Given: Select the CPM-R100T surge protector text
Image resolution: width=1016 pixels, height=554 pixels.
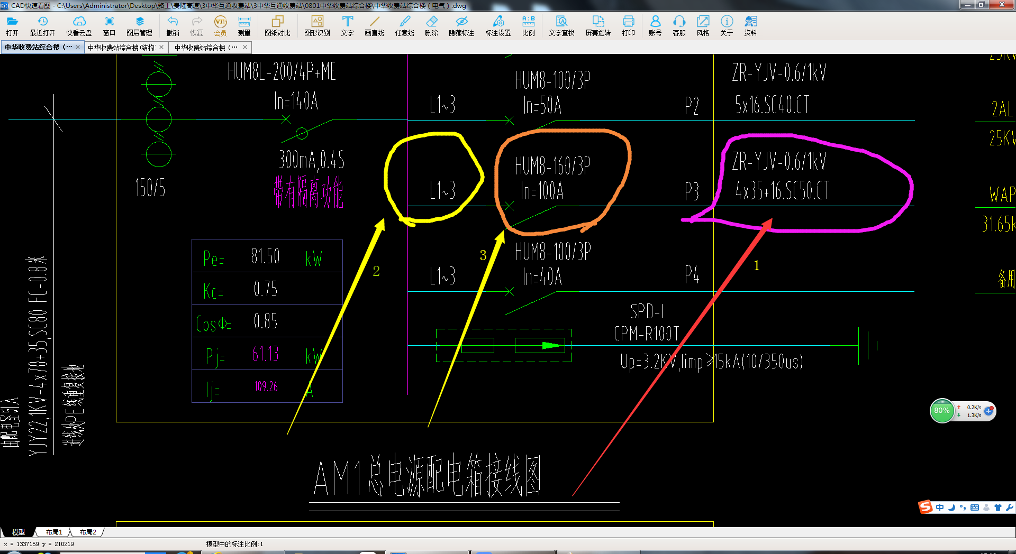Looking at the screenshot, I should coord(646,334).
